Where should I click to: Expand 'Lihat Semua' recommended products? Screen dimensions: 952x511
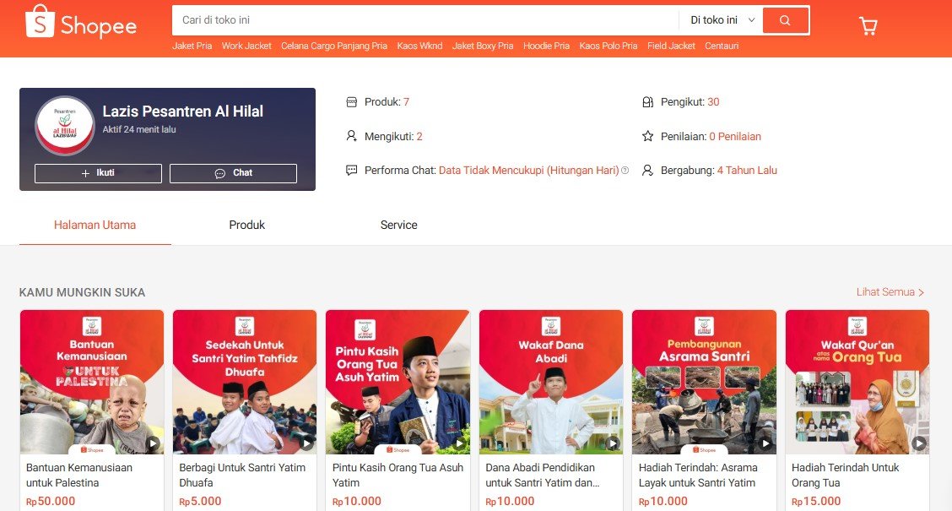click(890, 292)
